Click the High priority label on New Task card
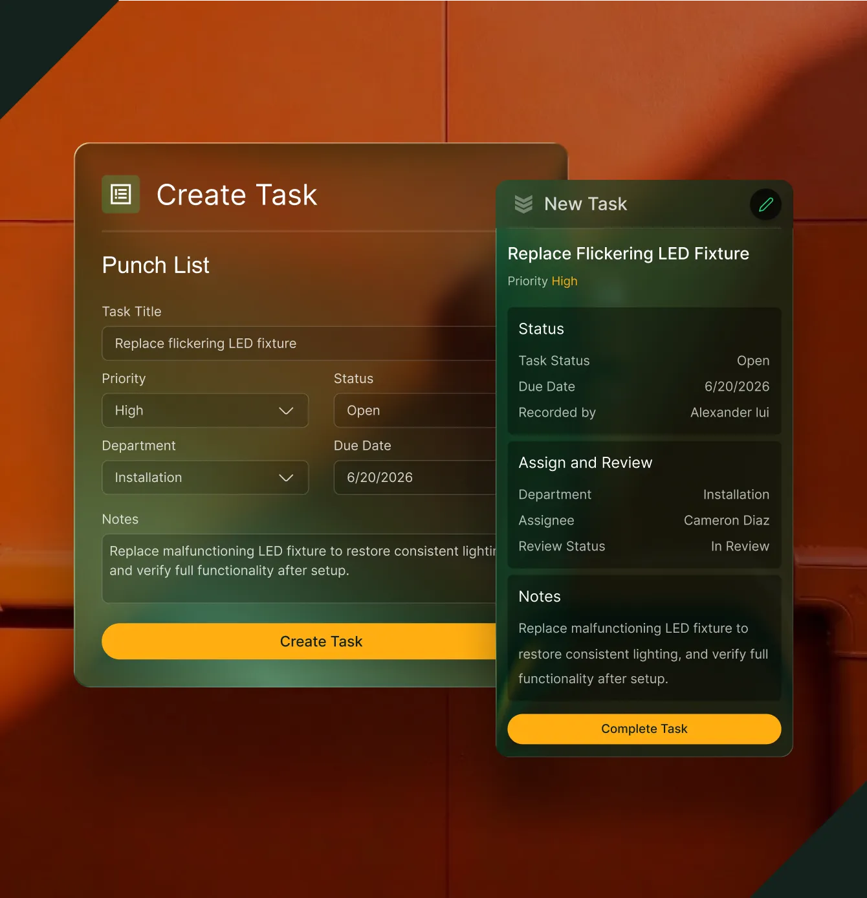Screen dimensions: 867x898 [564, 281]
